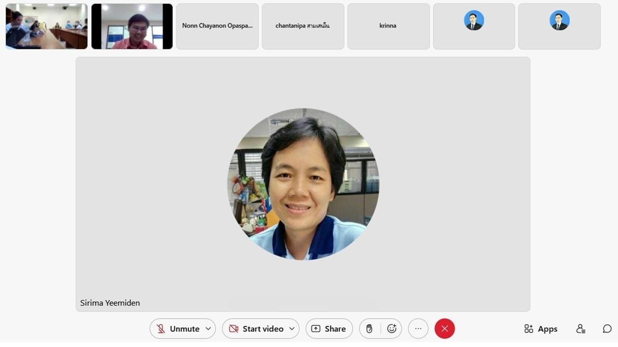This screenshot has width=618, height=347.
Task: Expand video options arrow beside Start video
Action: point(292,329)
